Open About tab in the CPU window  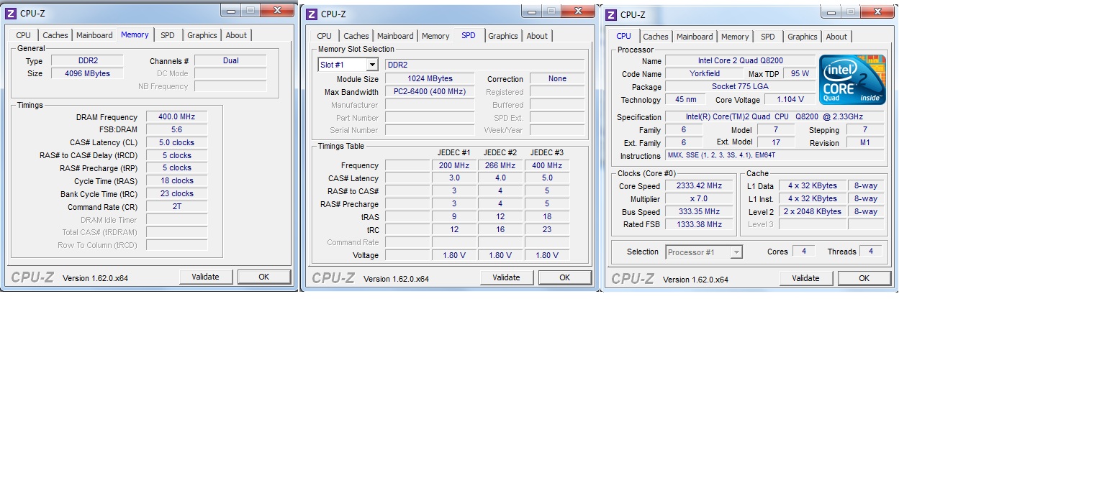pos(836,37)
